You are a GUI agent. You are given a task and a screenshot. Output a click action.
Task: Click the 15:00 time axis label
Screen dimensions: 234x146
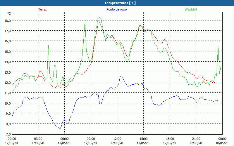144,139
